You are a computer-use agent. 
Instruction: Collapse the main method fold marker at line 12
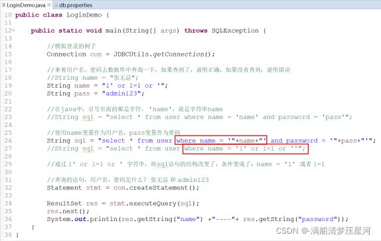click(13, 30)
